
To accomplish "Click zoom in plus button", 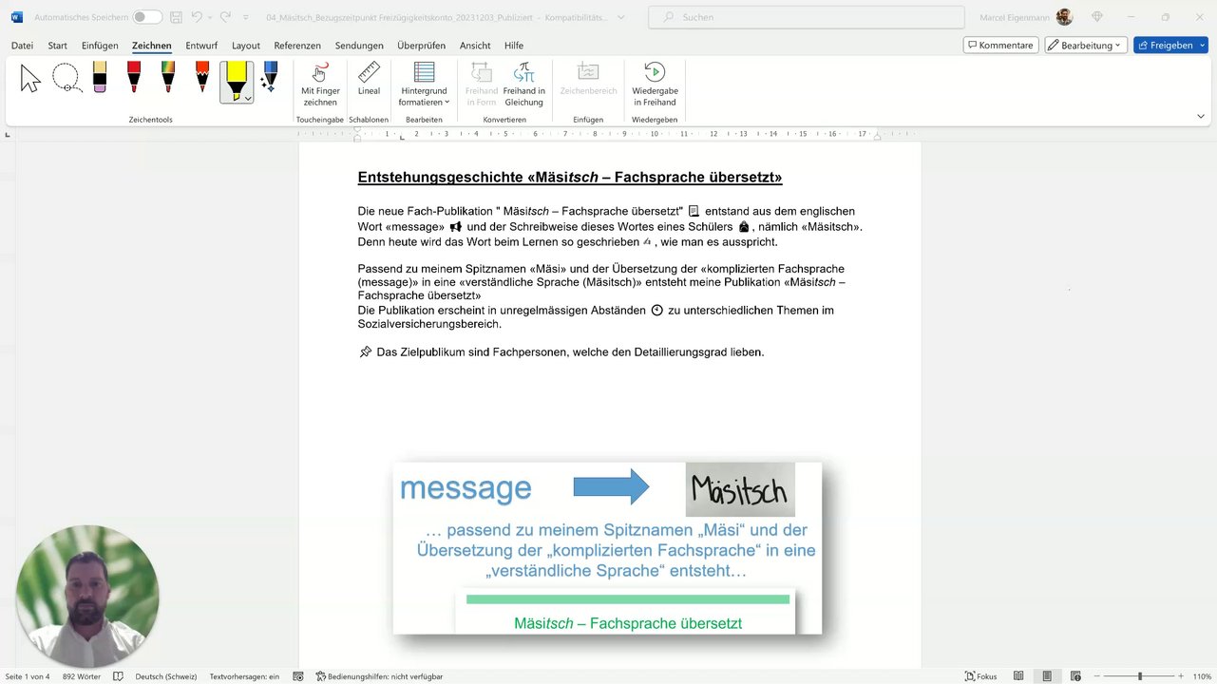I will 1182,676.
